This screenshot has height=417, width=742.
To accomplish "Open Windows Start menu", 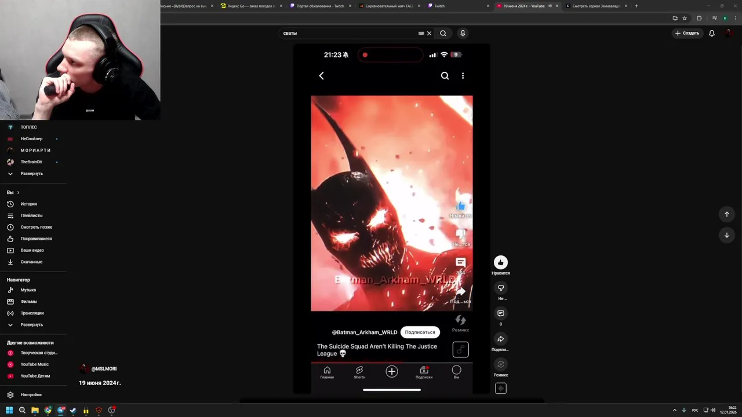I will [x=9, y=410].
